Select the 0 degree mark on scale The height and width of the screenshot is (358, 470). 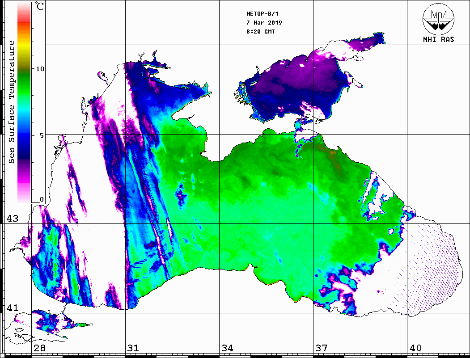pos(42,199)
